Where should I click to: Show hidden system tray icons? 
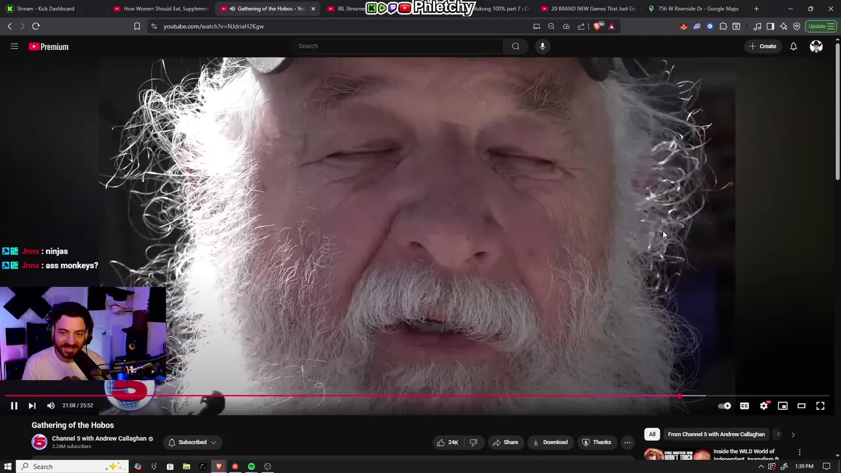pos(761,466)
